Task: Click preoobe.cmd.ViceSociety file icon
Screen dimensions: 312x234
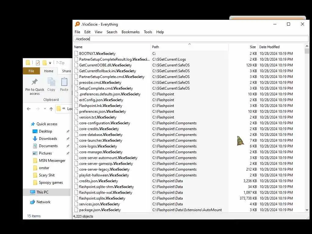Action: pyautogui.click(x=76, y=82)
